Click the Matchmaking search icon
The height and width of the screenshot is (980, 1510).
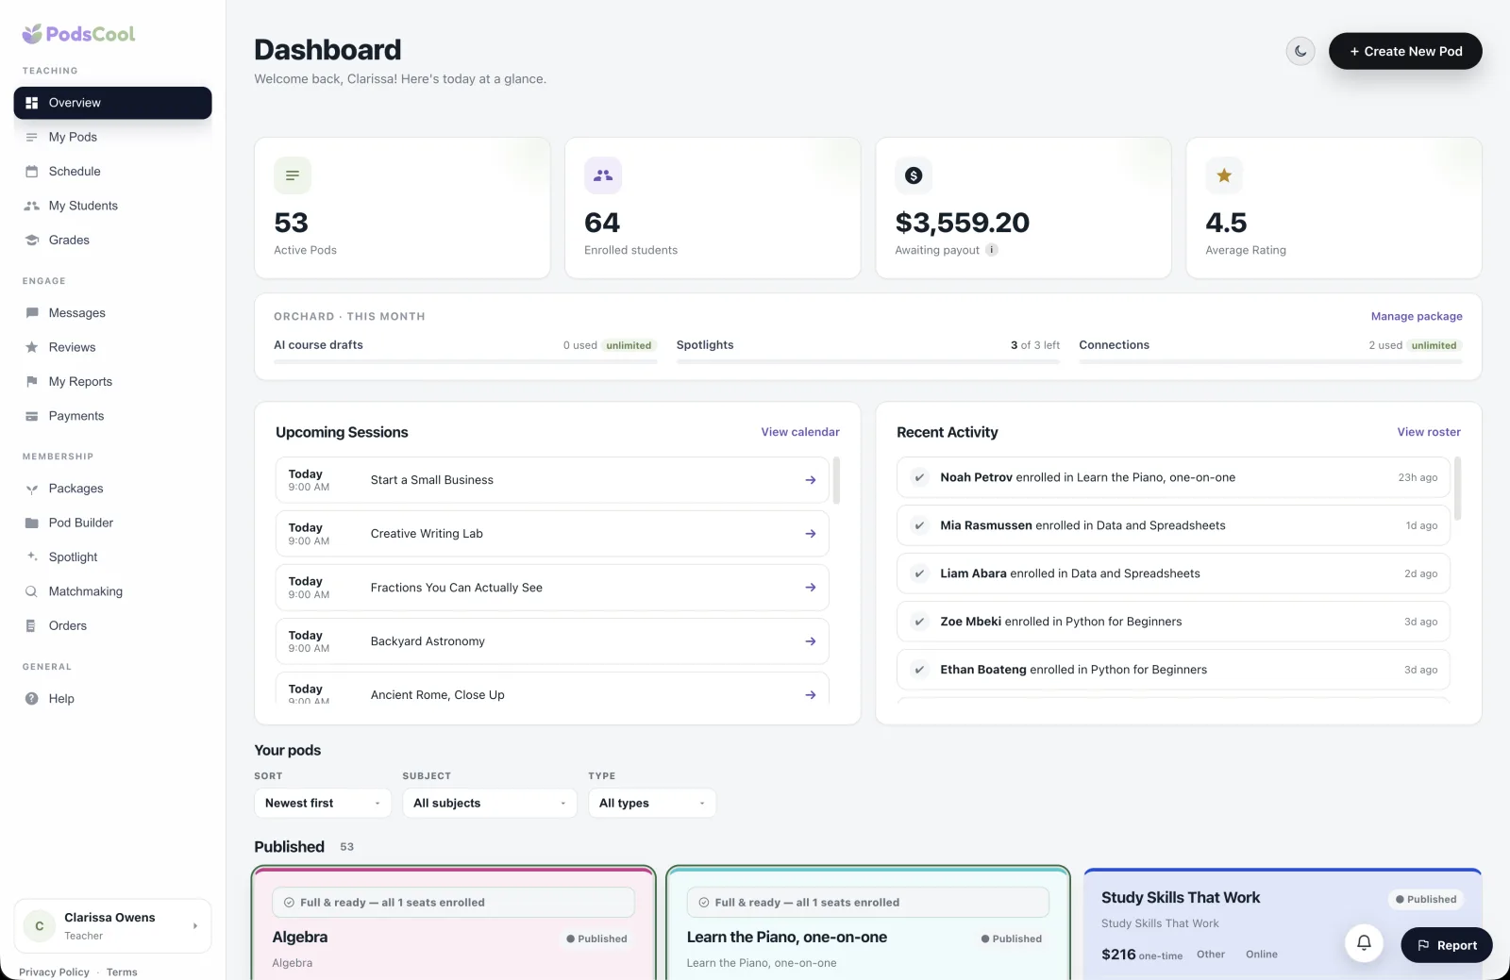(32, 591)
